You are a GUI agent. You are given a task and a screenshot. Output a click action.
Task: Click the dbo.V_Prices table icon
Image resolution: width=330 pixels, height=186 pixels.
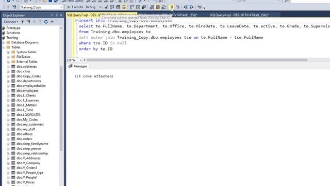tap(13, 182)
